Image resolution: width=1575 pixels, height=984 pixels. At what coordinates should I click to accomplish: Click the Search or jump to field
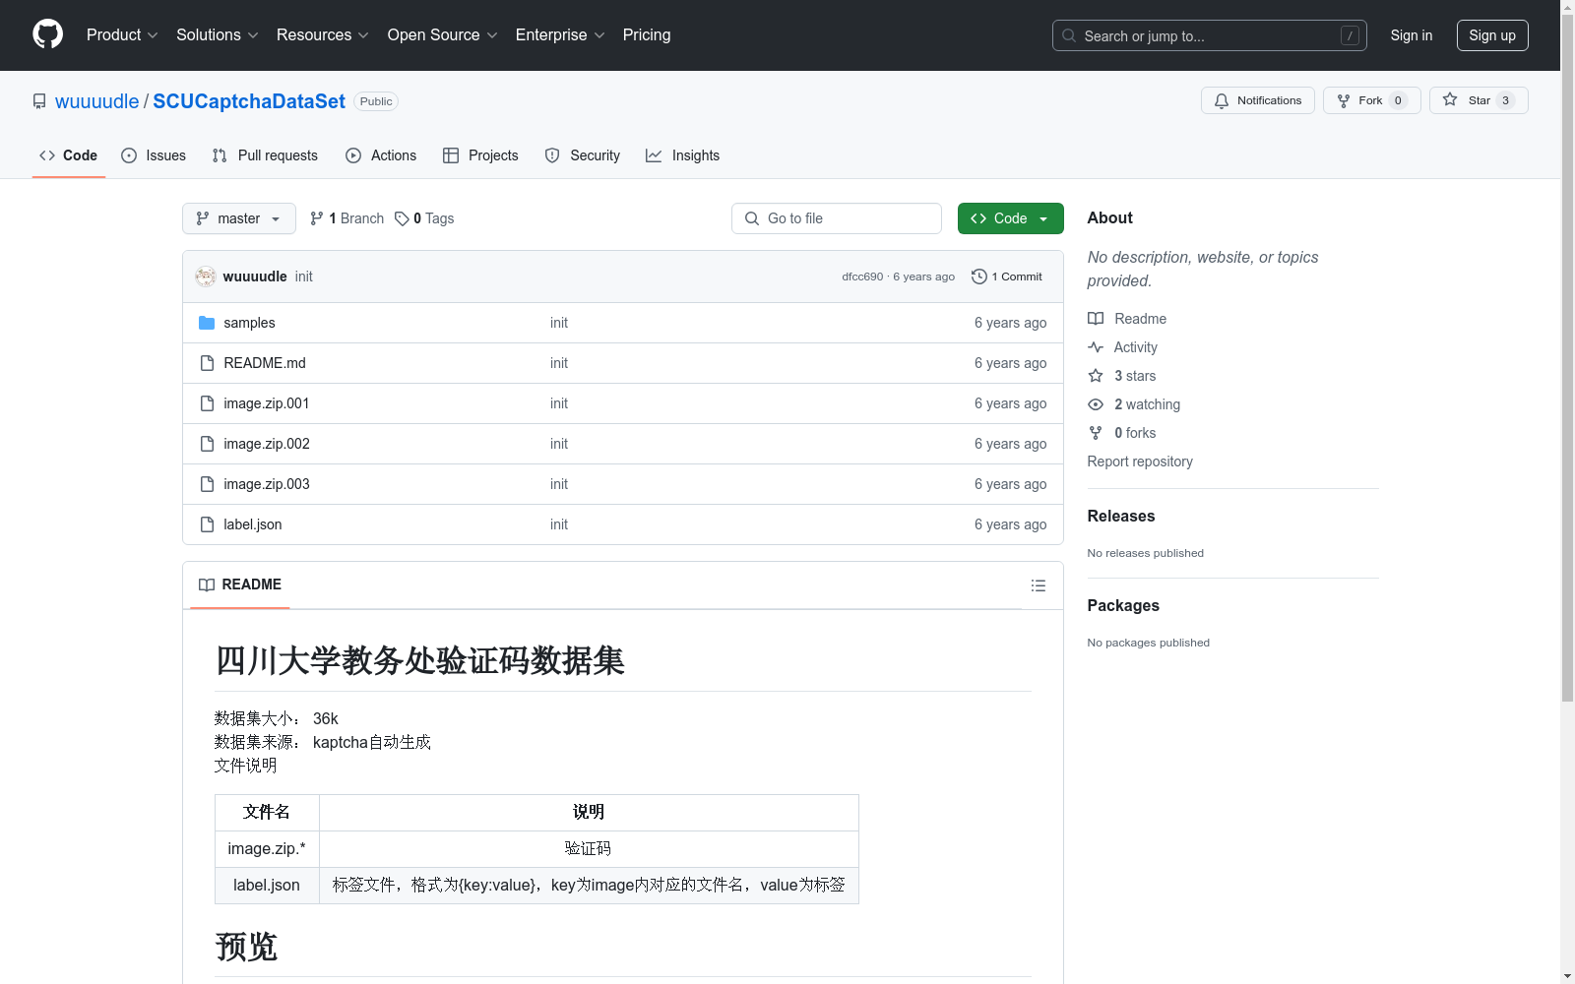click(x=1210, y=35)
